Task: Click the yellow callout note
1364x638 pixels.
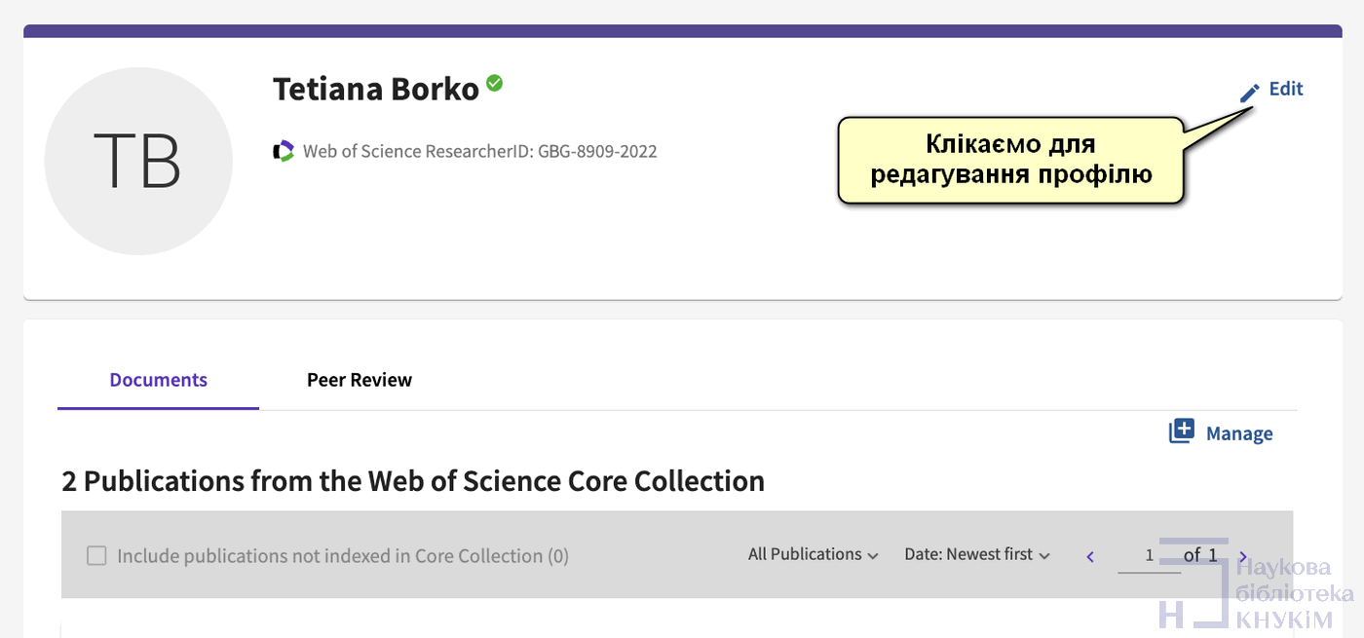Action: click(1010, 161)
